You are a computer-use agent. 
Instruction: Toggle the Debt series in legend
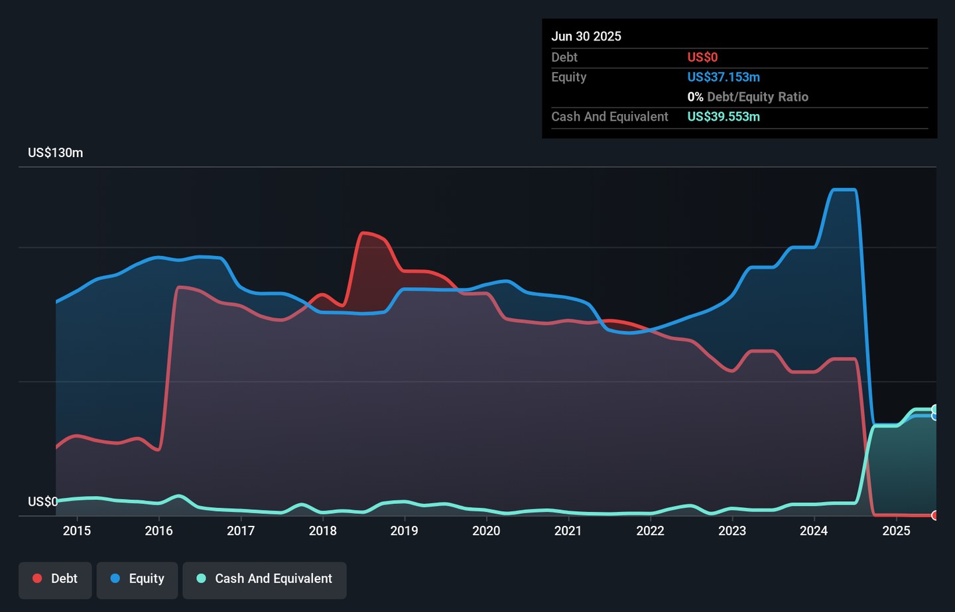click(55, 580)
